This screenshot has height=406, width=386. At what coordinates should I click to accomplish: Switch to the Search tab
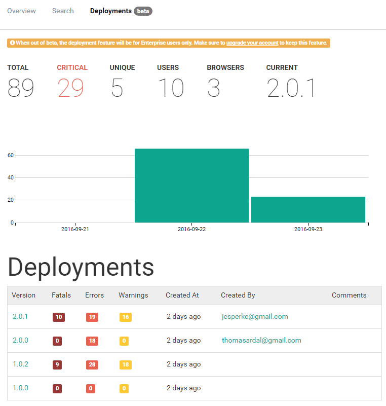63,11
